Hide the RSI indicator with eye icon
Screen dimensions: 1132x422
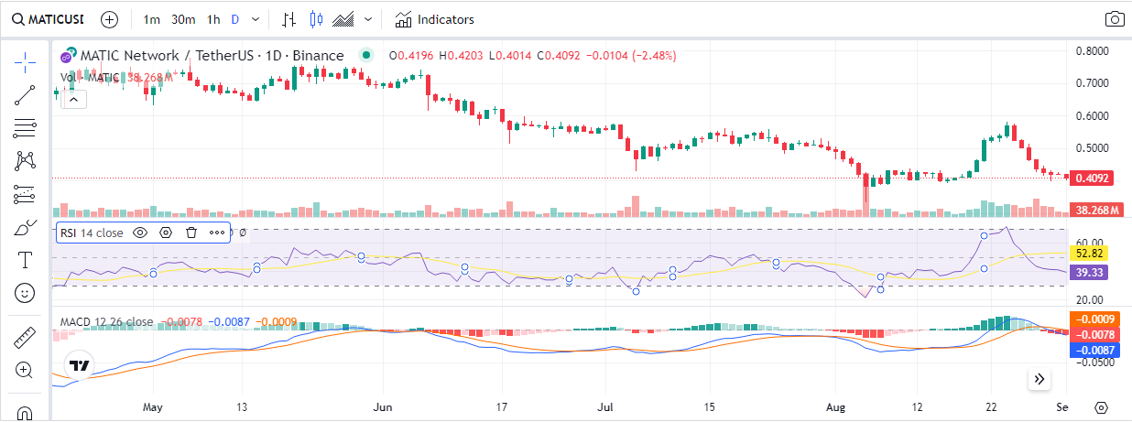click(140, 233)
